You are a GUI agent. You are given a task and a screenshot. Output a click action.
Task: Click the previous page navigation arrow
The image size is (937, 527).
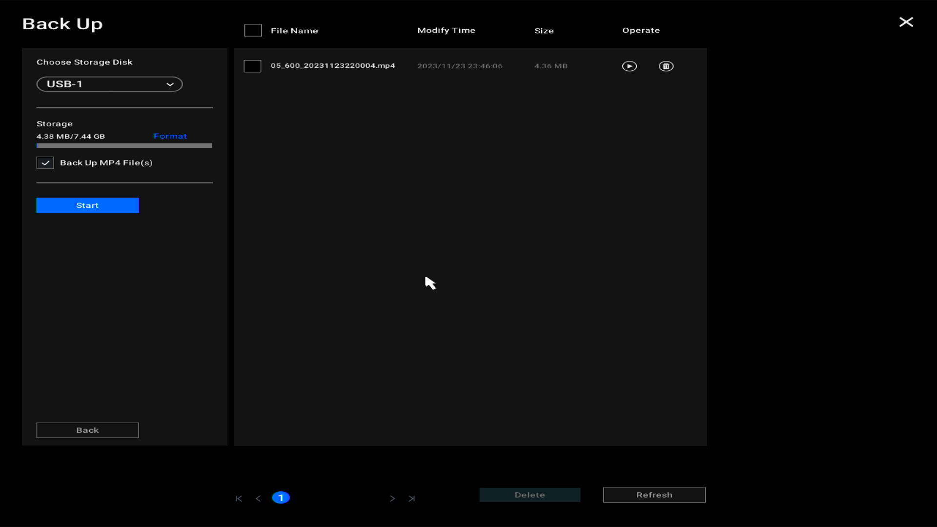pos(258,497)
